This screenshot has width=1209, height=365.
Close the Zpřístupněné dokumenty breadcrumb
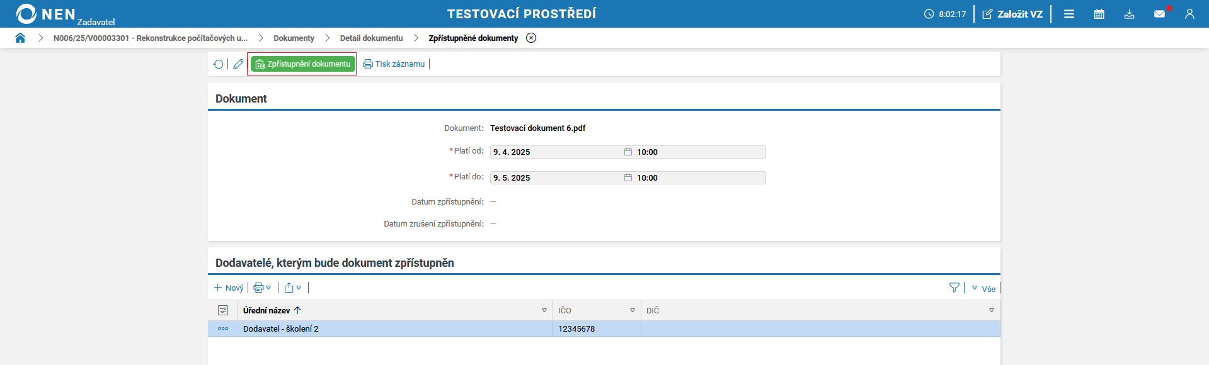tap(531, 38)
